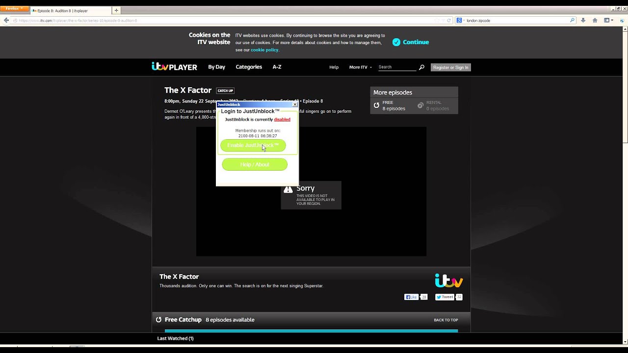Screen dimensions: 628x353
Task: Reload the page with the refresh icon
Action: [x=448, y=21]
